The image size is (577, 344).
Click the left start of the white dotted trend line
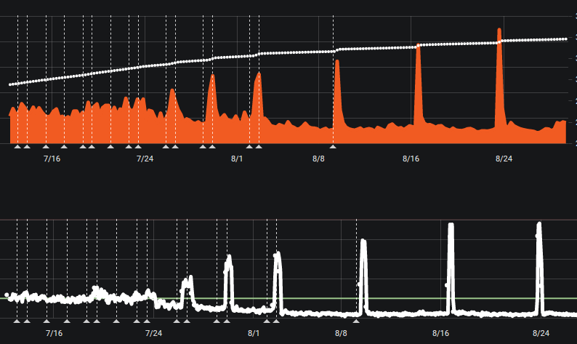pyautogui.click(x=10, y=85)
